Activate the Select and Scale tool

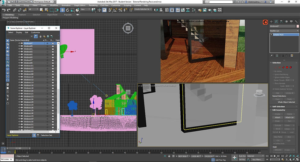(72, 10)
